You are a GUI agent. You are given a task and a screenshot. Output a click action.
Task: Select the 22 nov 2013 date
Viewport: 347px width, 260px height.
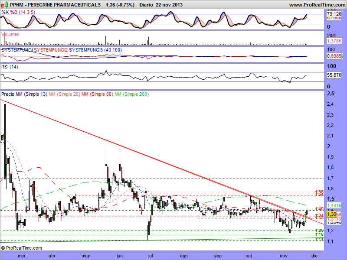(x=169, y=5)
